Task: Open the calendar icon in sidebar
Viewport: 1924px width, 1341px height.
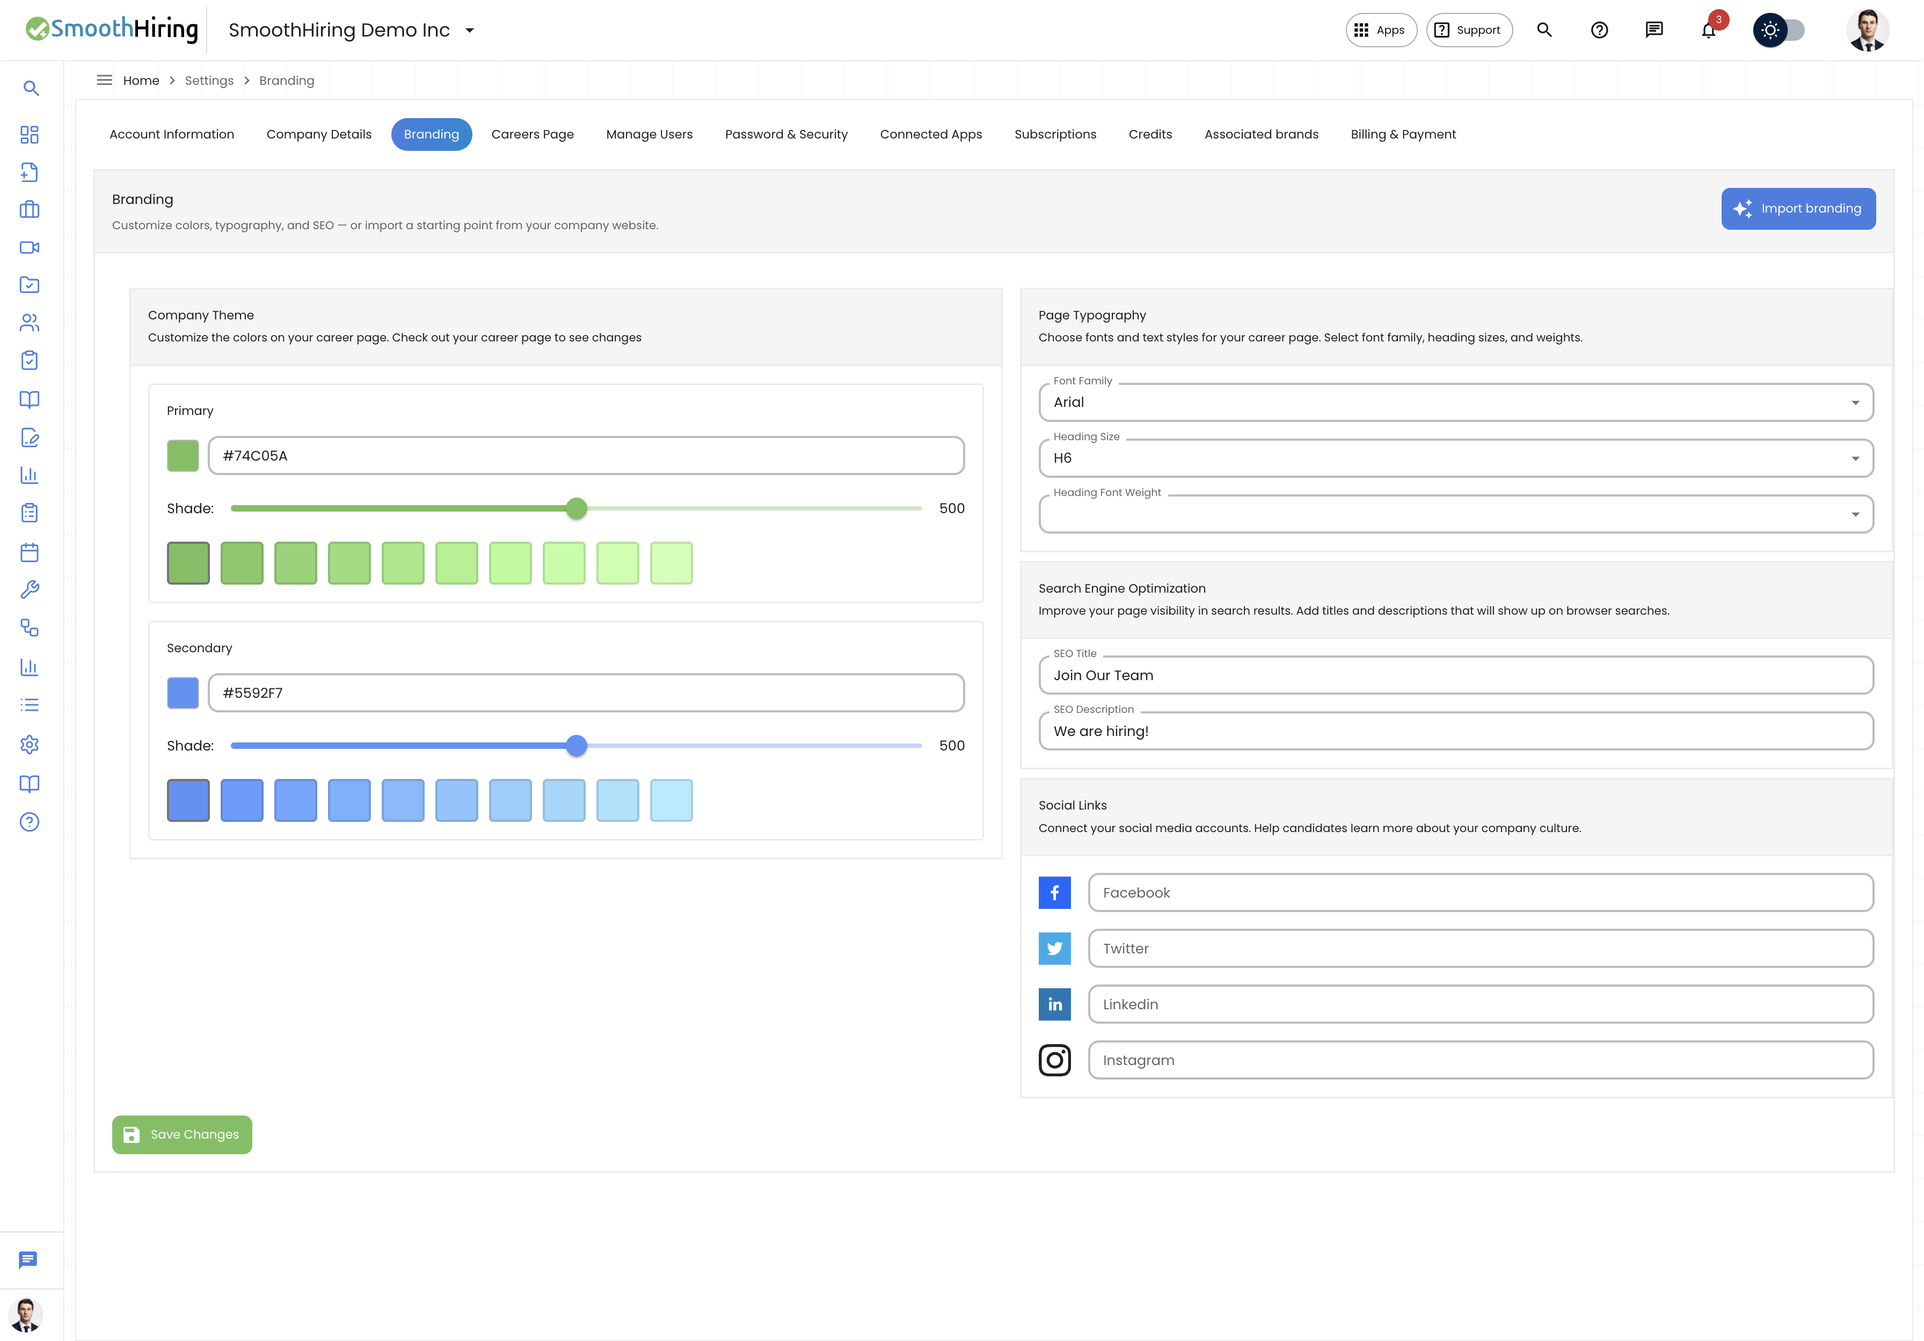Action: [30, 552]
